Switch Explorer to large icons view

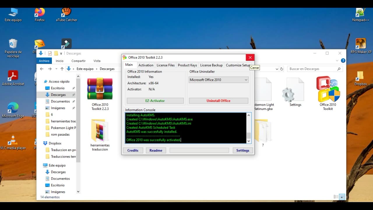[342, 197]
